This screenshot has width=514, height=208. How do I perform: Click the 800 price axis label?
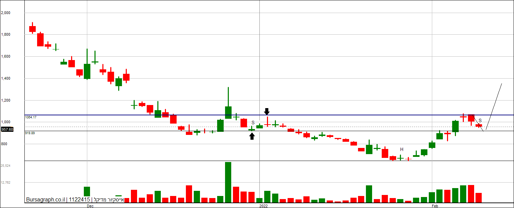point(4,144)
